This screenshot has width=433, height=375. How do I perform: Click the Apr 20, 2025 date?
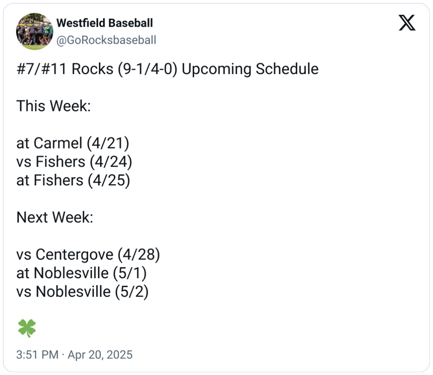click(100, 355)
